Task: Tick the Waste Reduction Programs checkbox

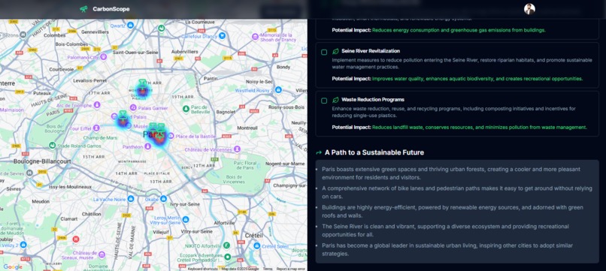Action: point(324,101)
